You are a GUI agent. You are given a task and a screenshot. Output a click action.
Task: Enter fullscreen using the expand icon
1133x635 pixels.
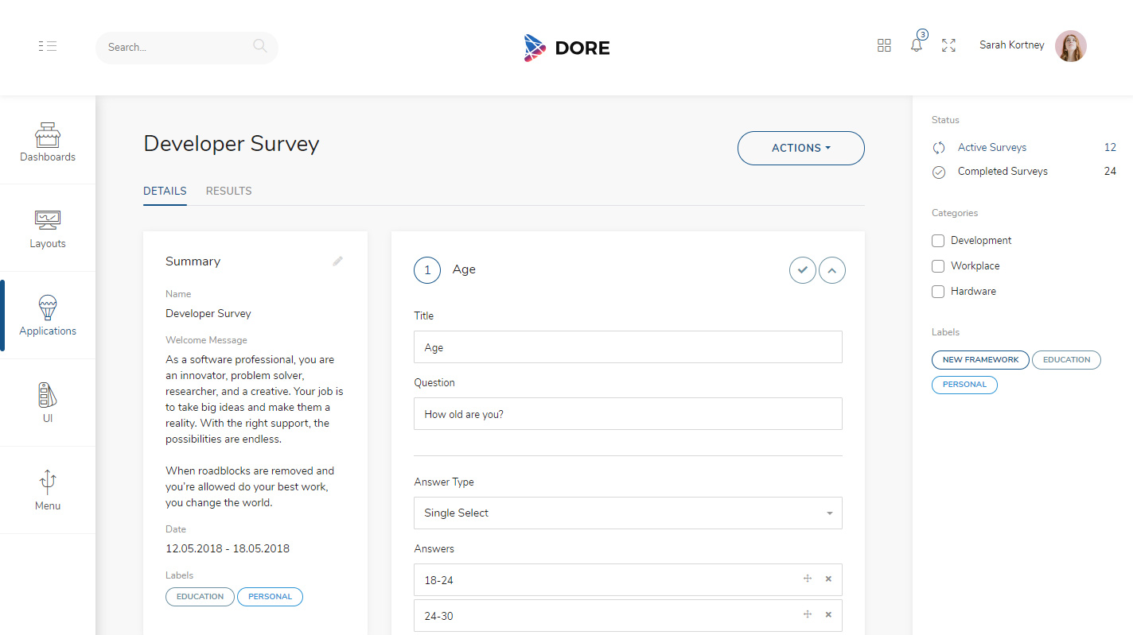click(x=948, y=45)
